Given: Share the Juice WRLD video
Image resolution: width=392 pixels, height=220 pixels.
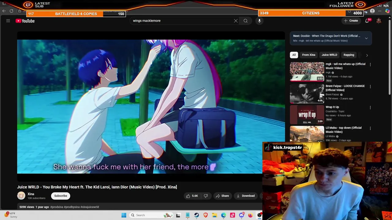Looking at the screenshot, I should [x=222, y=196].
